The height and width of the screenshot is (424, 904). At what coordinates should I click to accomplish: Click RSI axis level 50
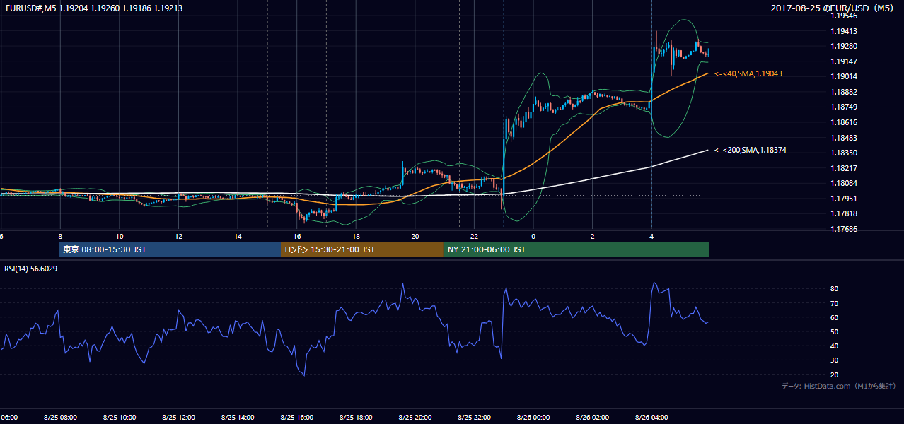coord(834,331)
